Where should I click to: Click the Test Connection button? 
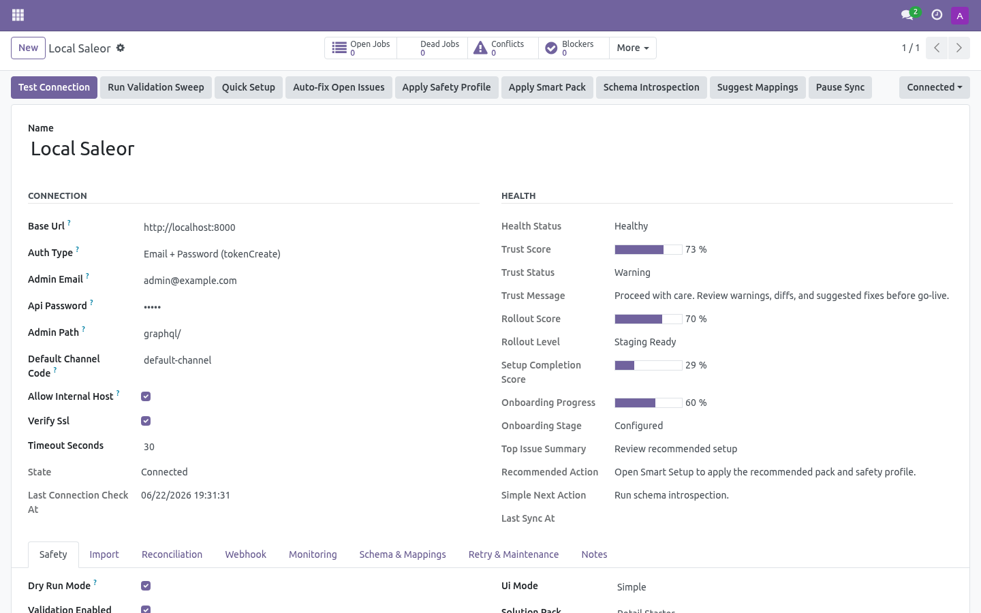[x=54, y=87]
